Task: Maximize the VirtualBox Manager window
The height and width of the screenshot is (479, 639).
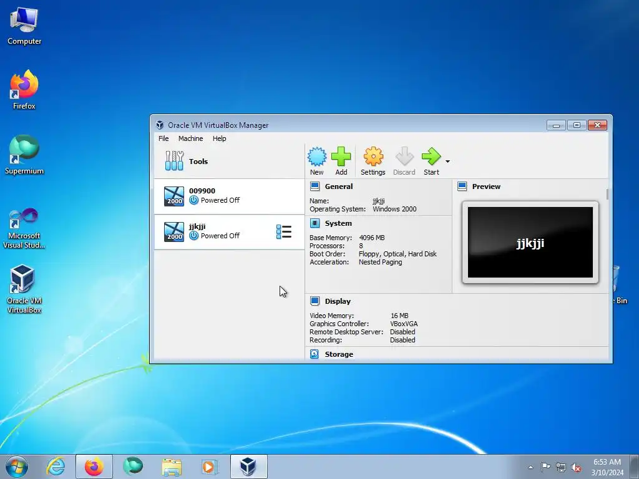Action: [576, 125]
